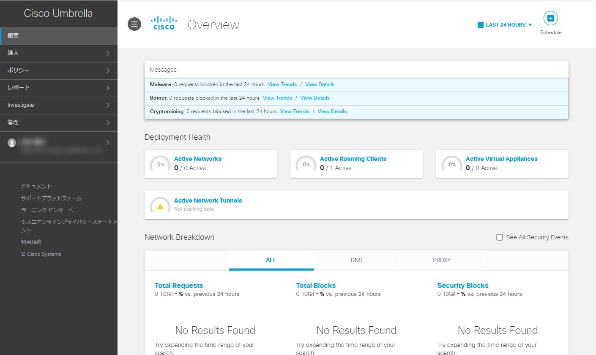Click the Active Virtual Appliances 0% gauge

click(x=452, y=164)
